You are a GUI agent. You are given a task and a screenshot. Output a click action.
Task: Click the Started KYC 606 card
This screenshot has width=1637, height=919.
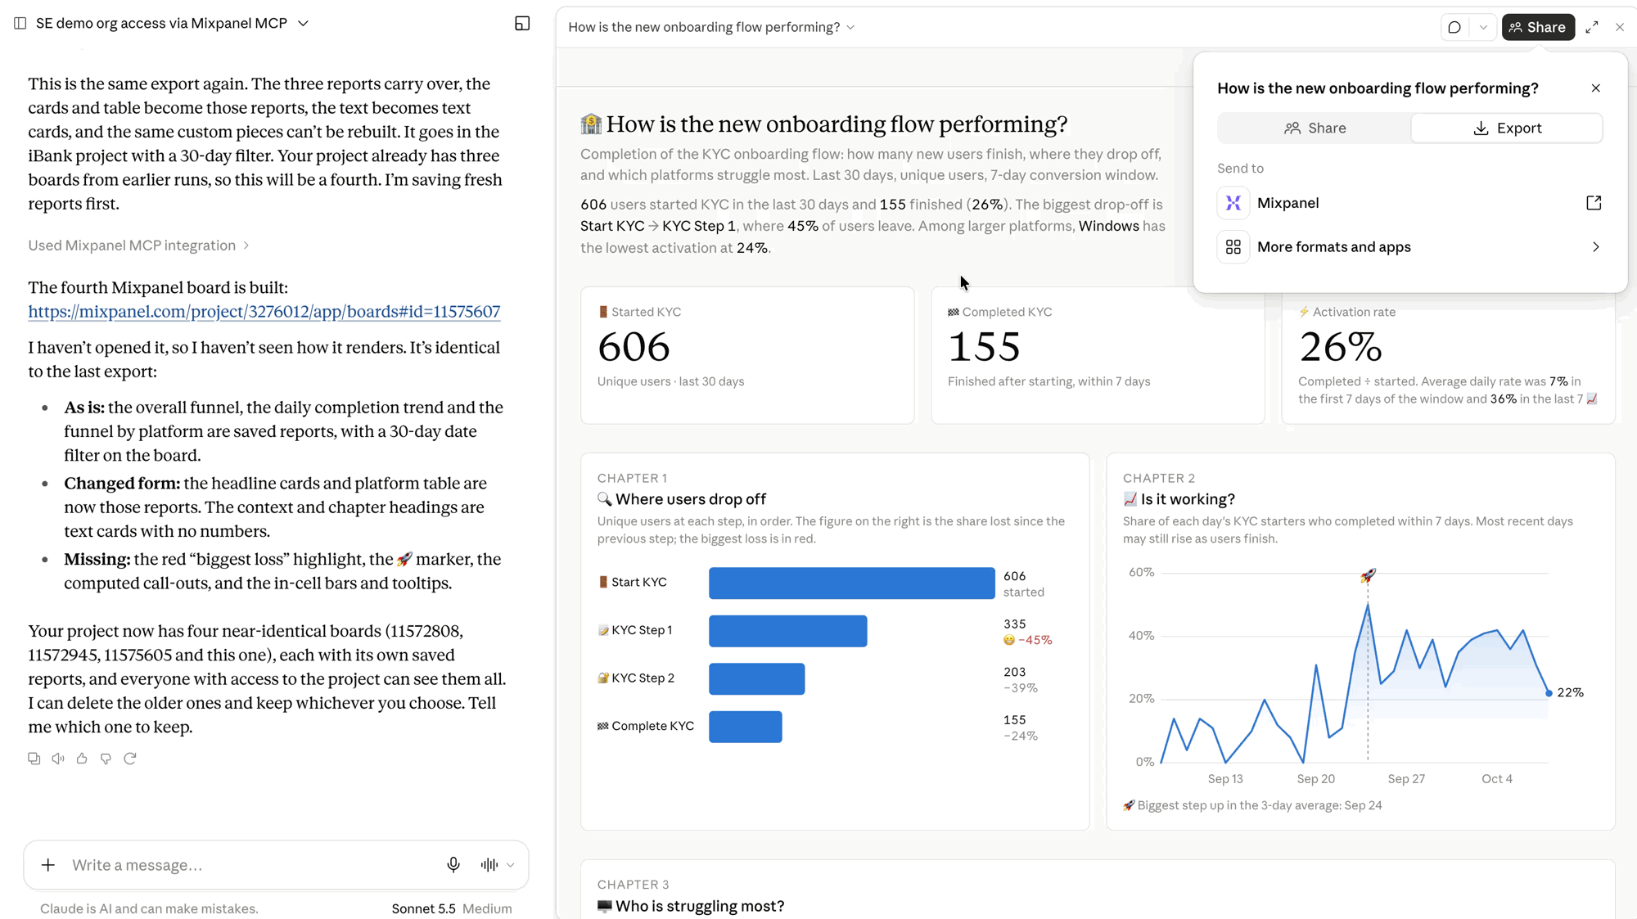click(x=747, y=355)
